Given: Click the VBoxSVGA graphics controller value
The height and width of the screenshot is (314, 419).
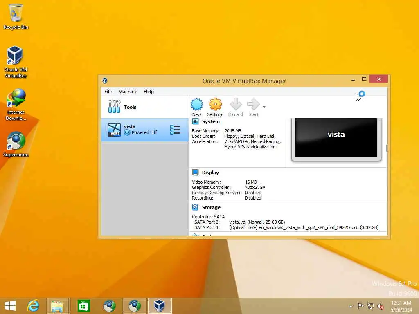Looking at the screenshot, I should pos(255,187).
